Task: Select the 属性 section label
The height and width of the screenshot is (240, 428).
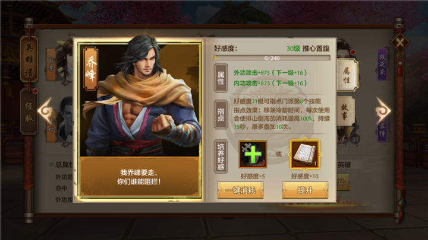Action: click(x=221, y=78)
